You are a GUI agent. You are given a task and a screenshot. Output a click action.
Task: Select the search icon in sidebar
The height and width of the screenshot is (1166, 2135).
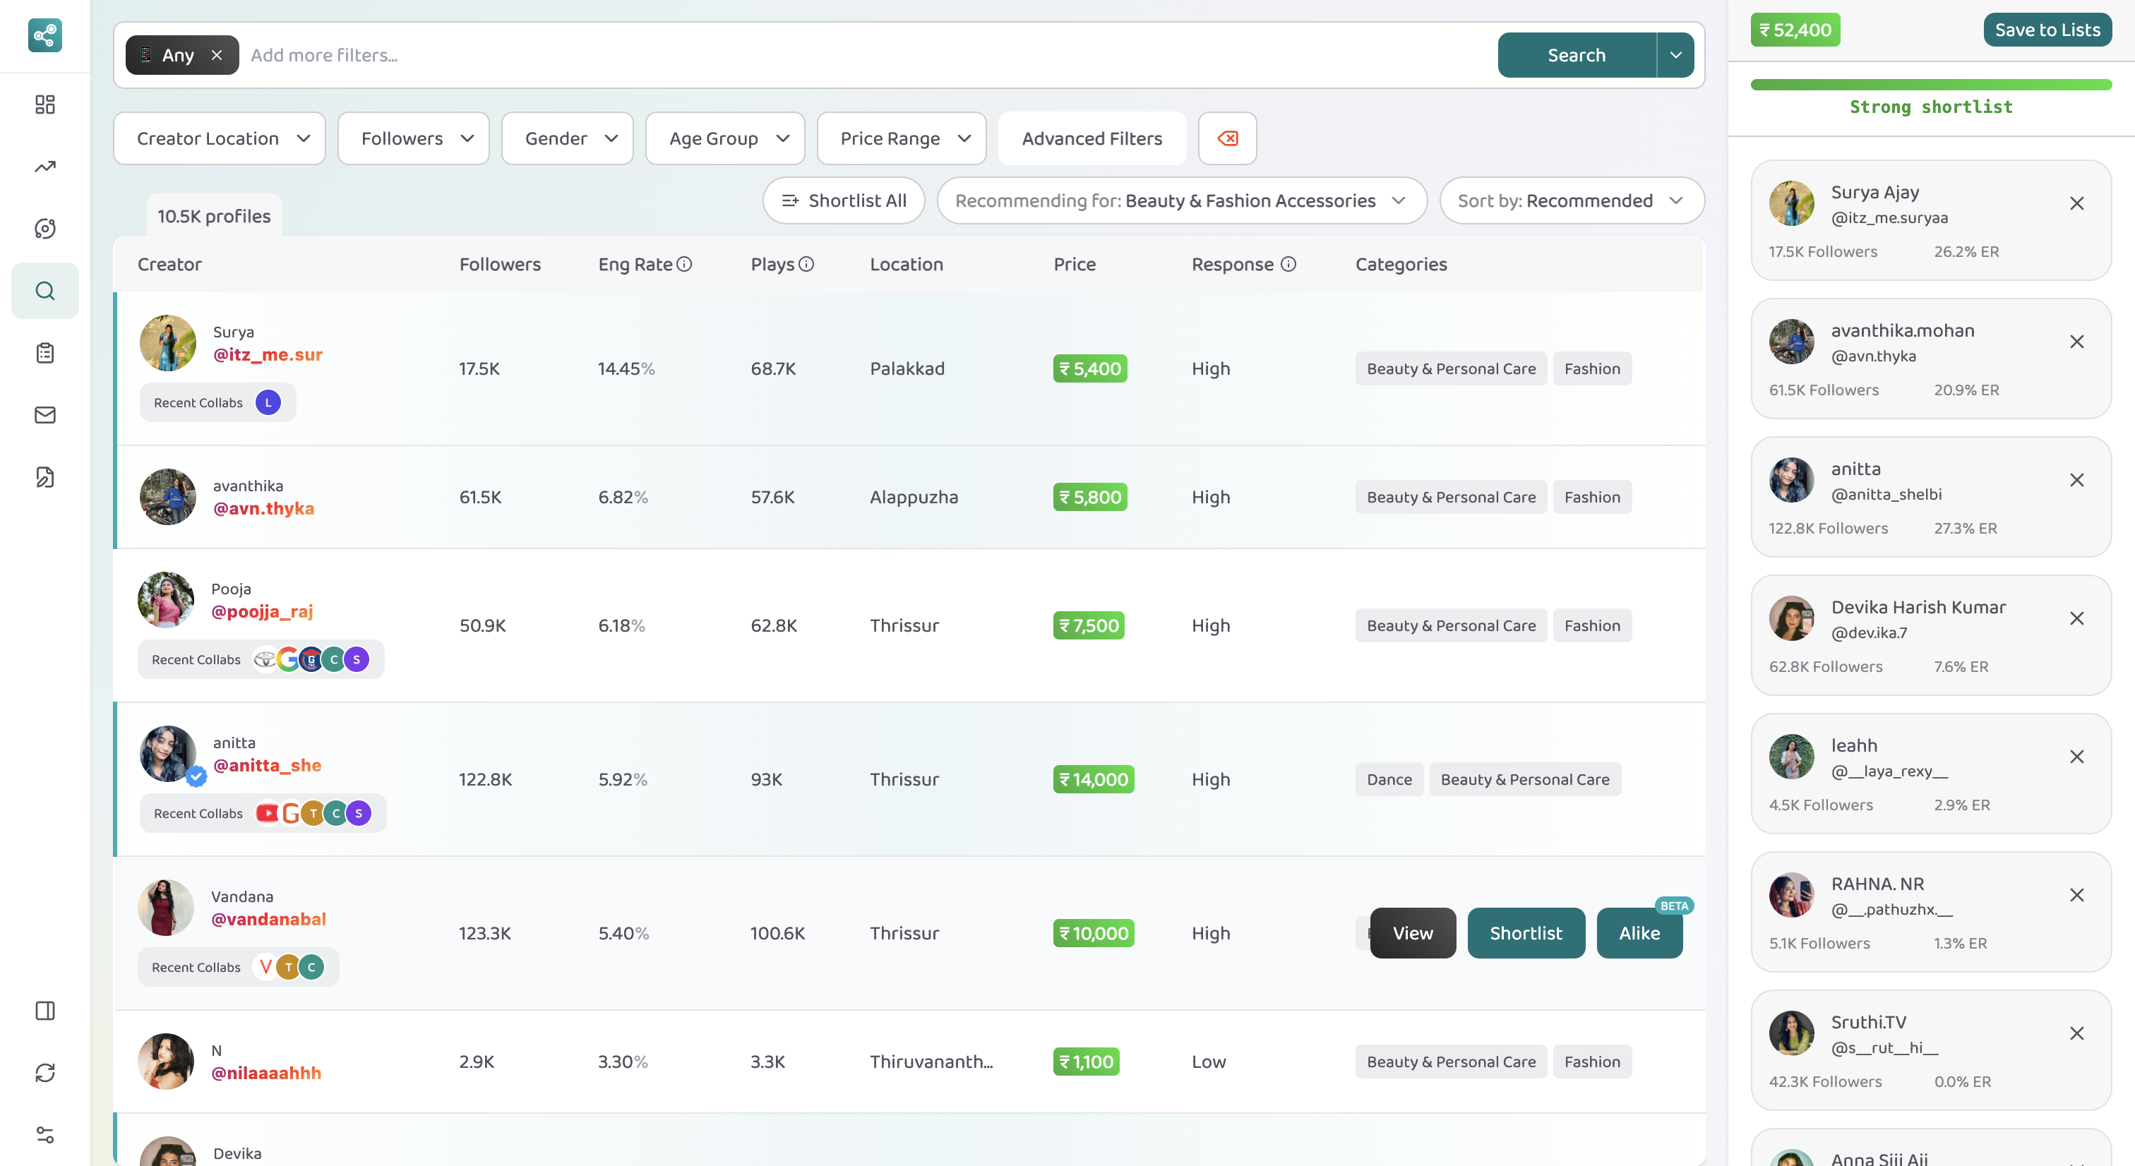pyautogui.click(x=44, y=291)
